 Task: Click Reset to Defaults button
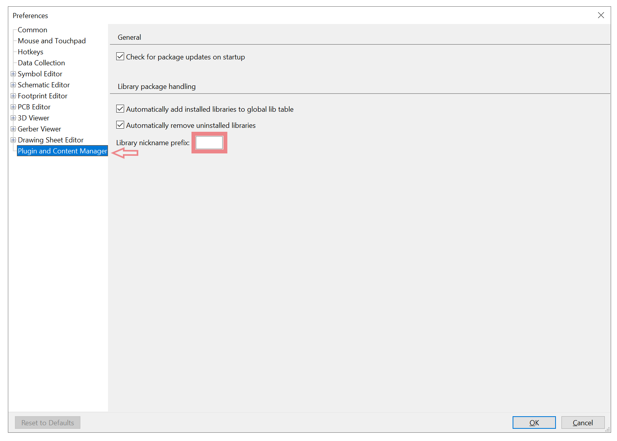pyautogui.click(x=48, y=423)
